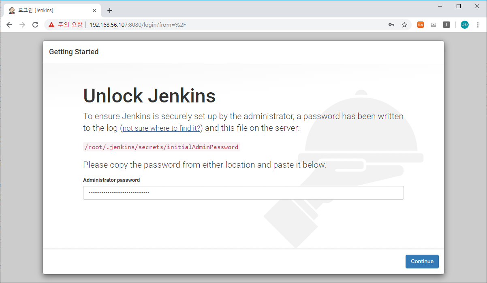Focus the Administrator password field
487x283 pixels.
coord(243,193)
